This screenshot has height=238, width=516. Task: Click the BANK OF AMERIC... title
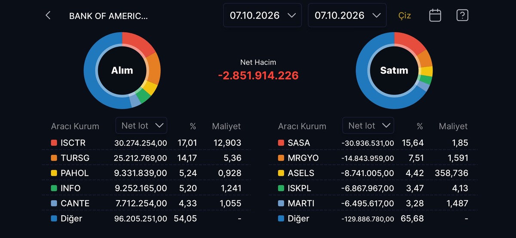[x=108, y=16]
